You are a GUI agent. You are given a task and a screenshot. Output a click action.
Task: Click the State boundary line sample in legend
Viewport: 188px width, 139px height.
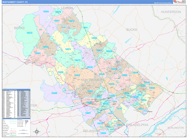[13, 120]
